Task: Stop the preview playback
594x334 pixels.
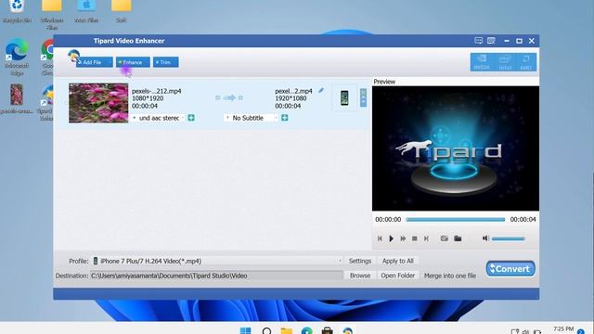Action: [x=415, y=238]
